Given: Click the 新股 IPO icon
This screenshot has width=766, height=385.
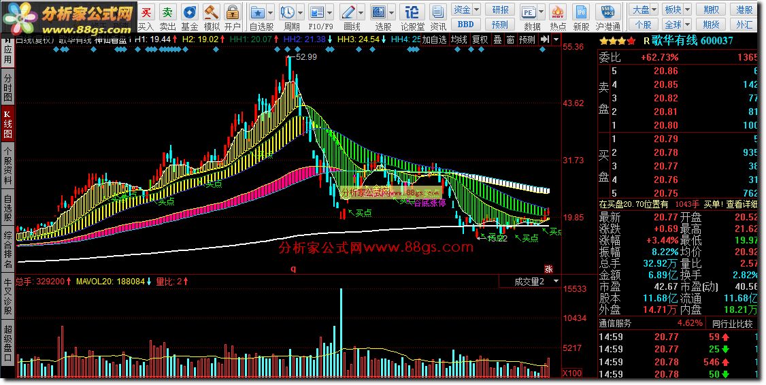Looking at the screenshot, I should 582,12.
